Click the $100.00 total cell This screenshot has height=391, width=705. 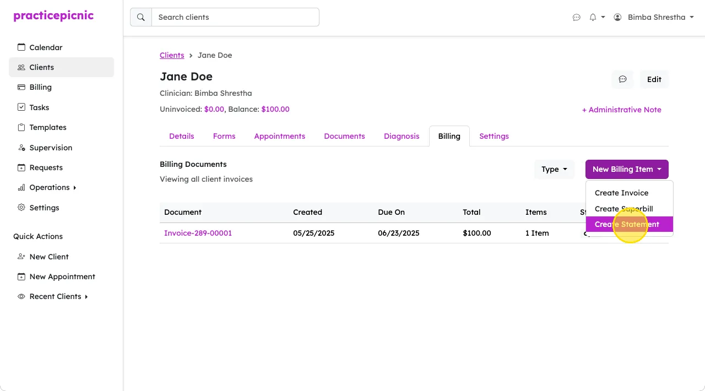pyautogui.click(x=477, y=233)
